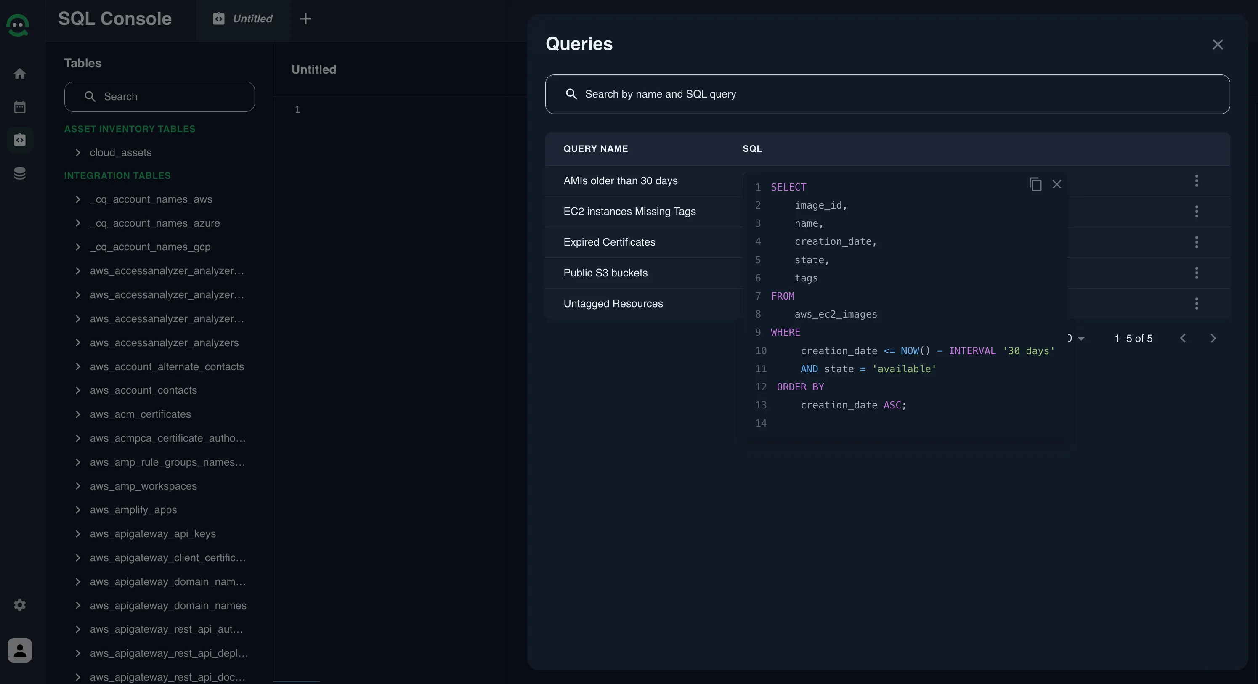Expand aws_apigateway_domain_names table
The width and height of the screenshot is (1258, 684).
pyautogui.click(x=78, y=605)
